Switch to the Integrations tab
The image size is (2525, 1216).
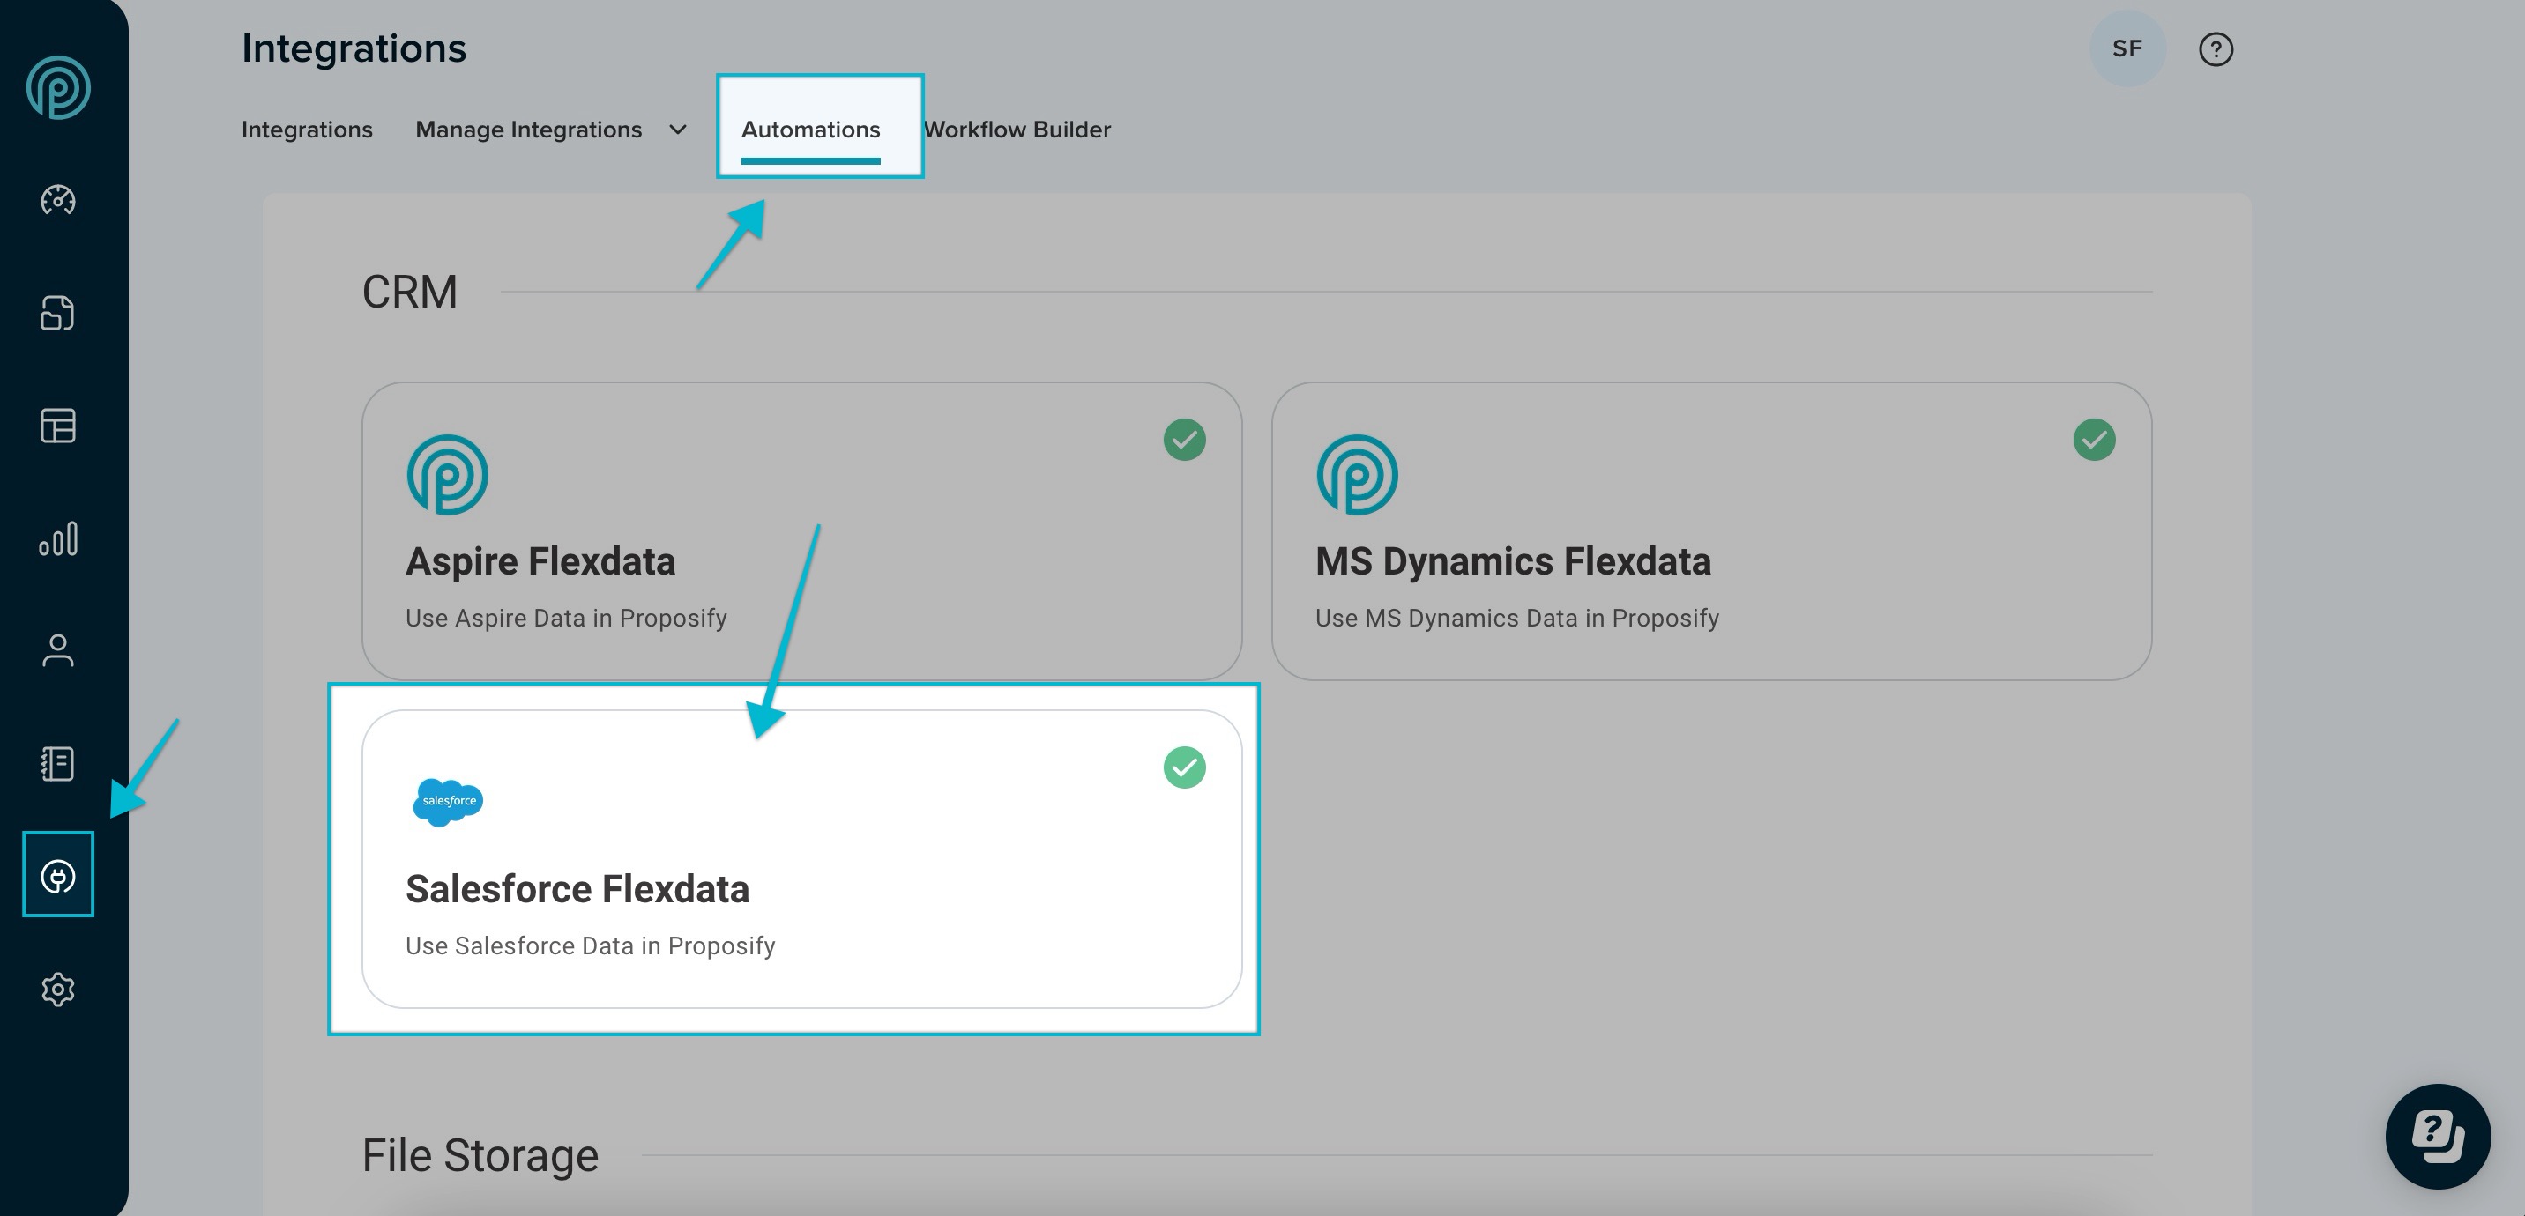click(x=307, y=130)
